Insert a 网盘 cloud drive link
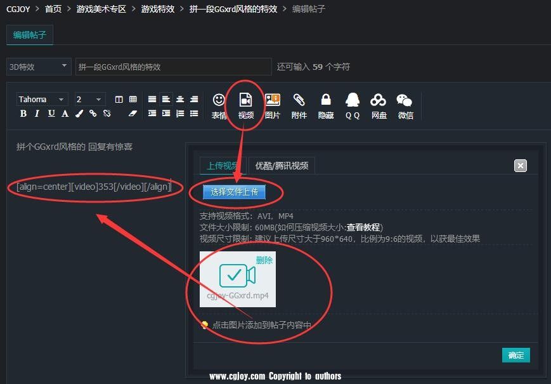Image resolution: width=551 pixels, height=384 pixels. pyautogui.click(x=379, y=106)
